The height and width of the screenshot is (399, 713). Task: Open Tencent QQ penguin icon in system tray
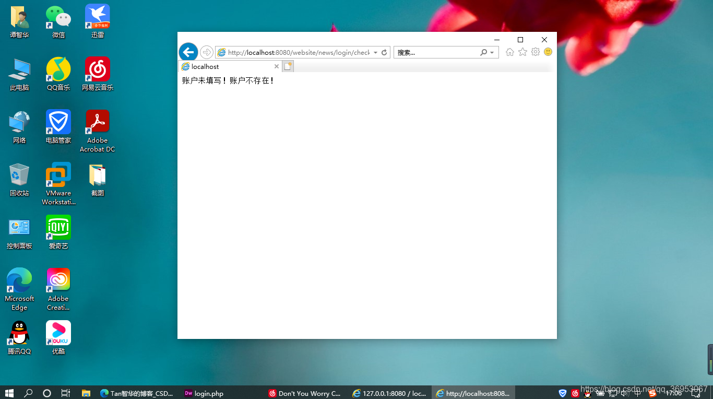pos(586,393)
